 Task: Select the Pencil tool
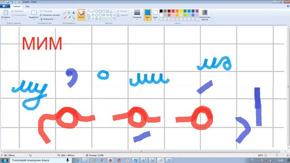click(65, 13)
